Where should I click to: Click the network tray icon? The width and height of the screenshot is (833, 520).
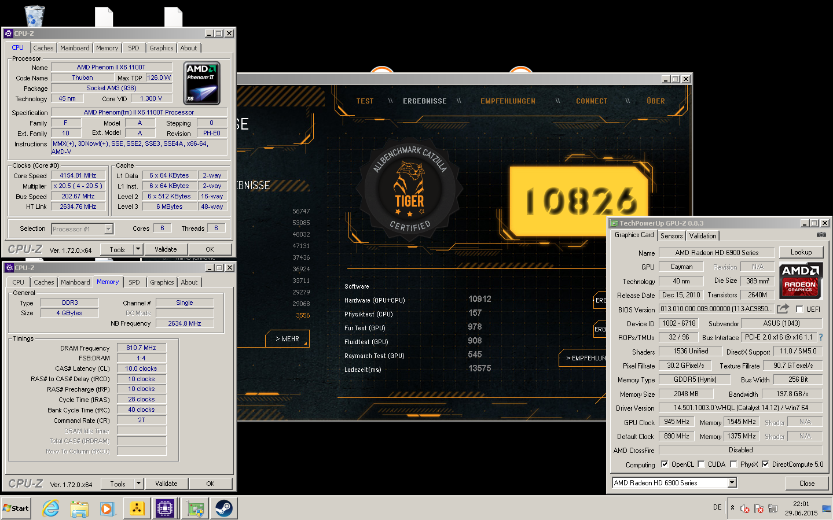tap(773, 509)
